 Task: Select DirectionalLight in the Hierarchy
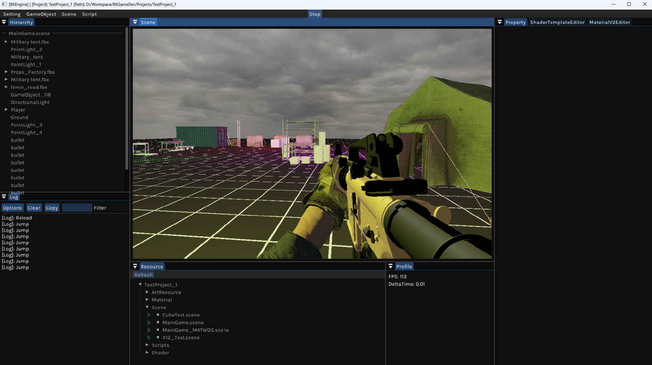[x=30, y=102]
